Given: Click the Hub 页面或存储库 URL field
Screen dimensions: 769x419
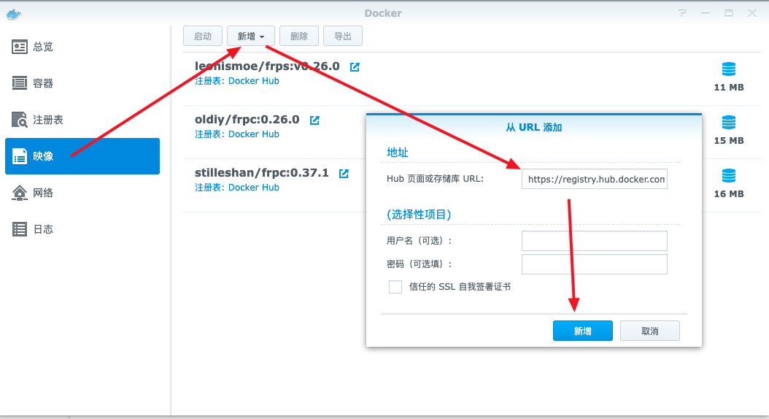Looking at the screenshot, I should tap(594, 179).
